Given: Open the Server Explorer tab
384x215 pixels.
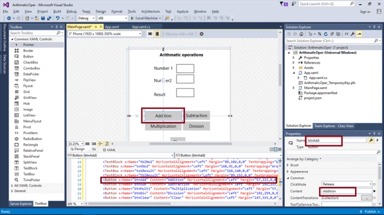Looking at the screenshot, I should click(21, 204).
